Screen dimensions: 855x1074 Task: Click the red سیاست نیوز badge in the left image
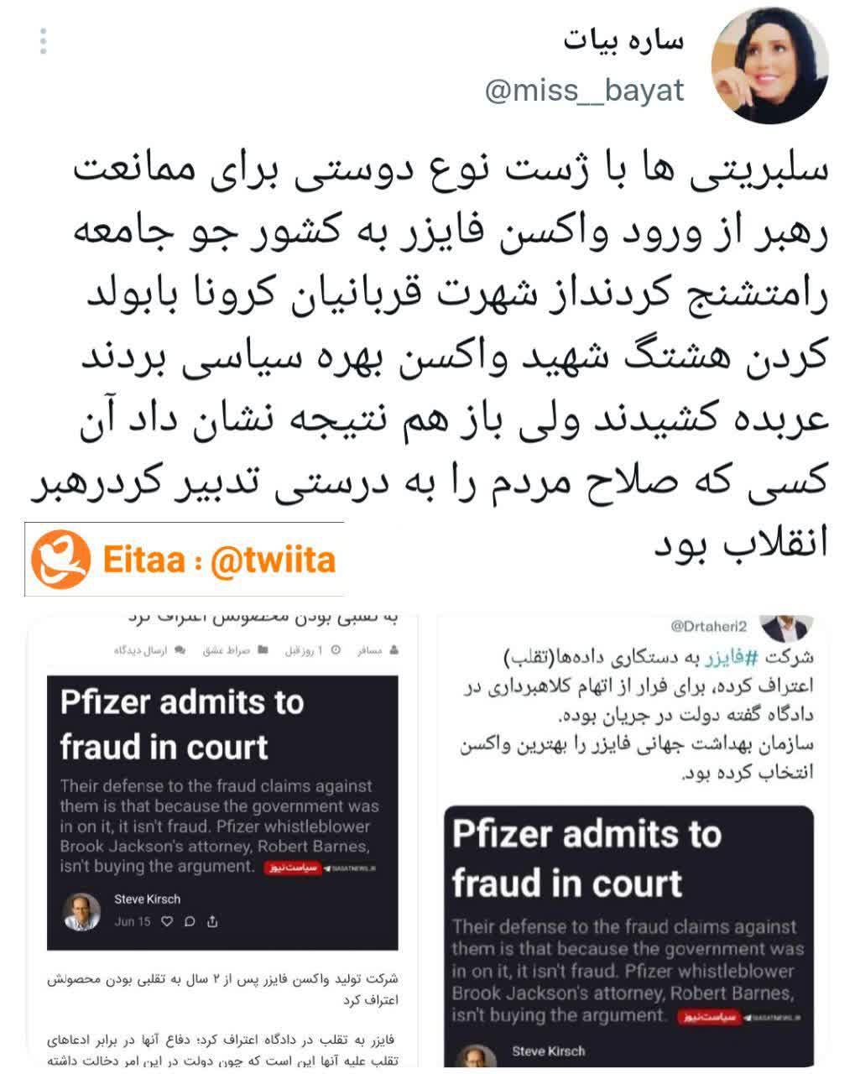coord(292,868)
